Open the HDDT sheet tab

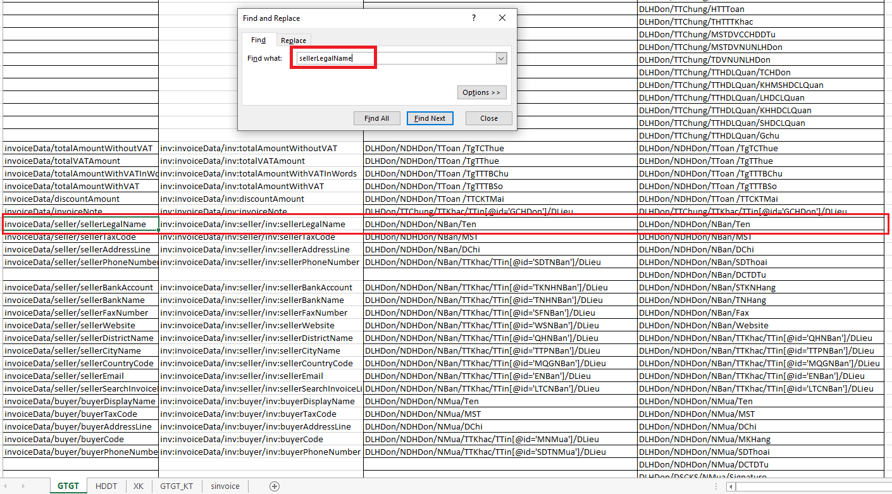[x=106, y=486]
